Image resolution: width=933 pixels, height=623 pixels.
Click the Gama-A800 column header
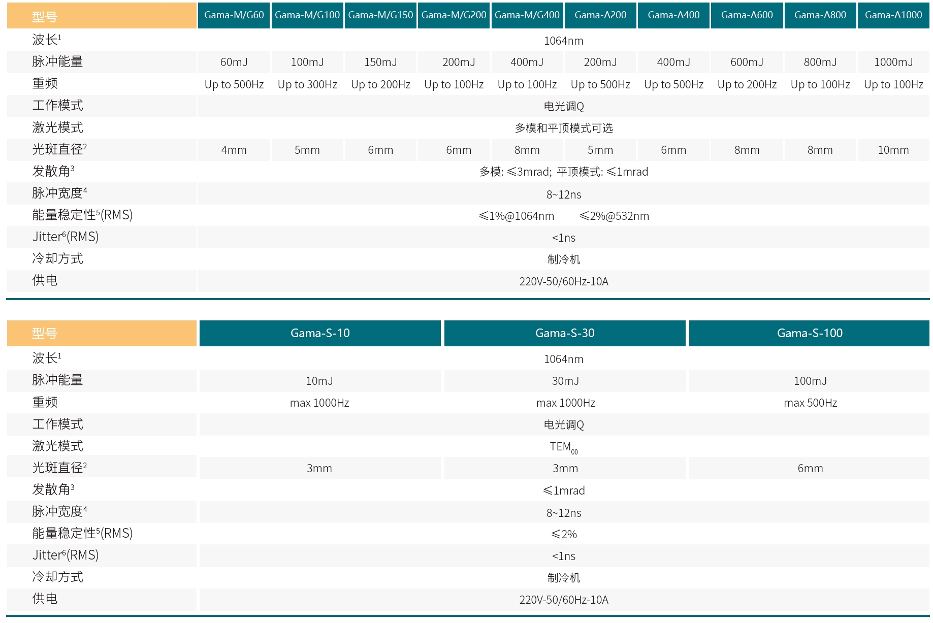[820, 15]
